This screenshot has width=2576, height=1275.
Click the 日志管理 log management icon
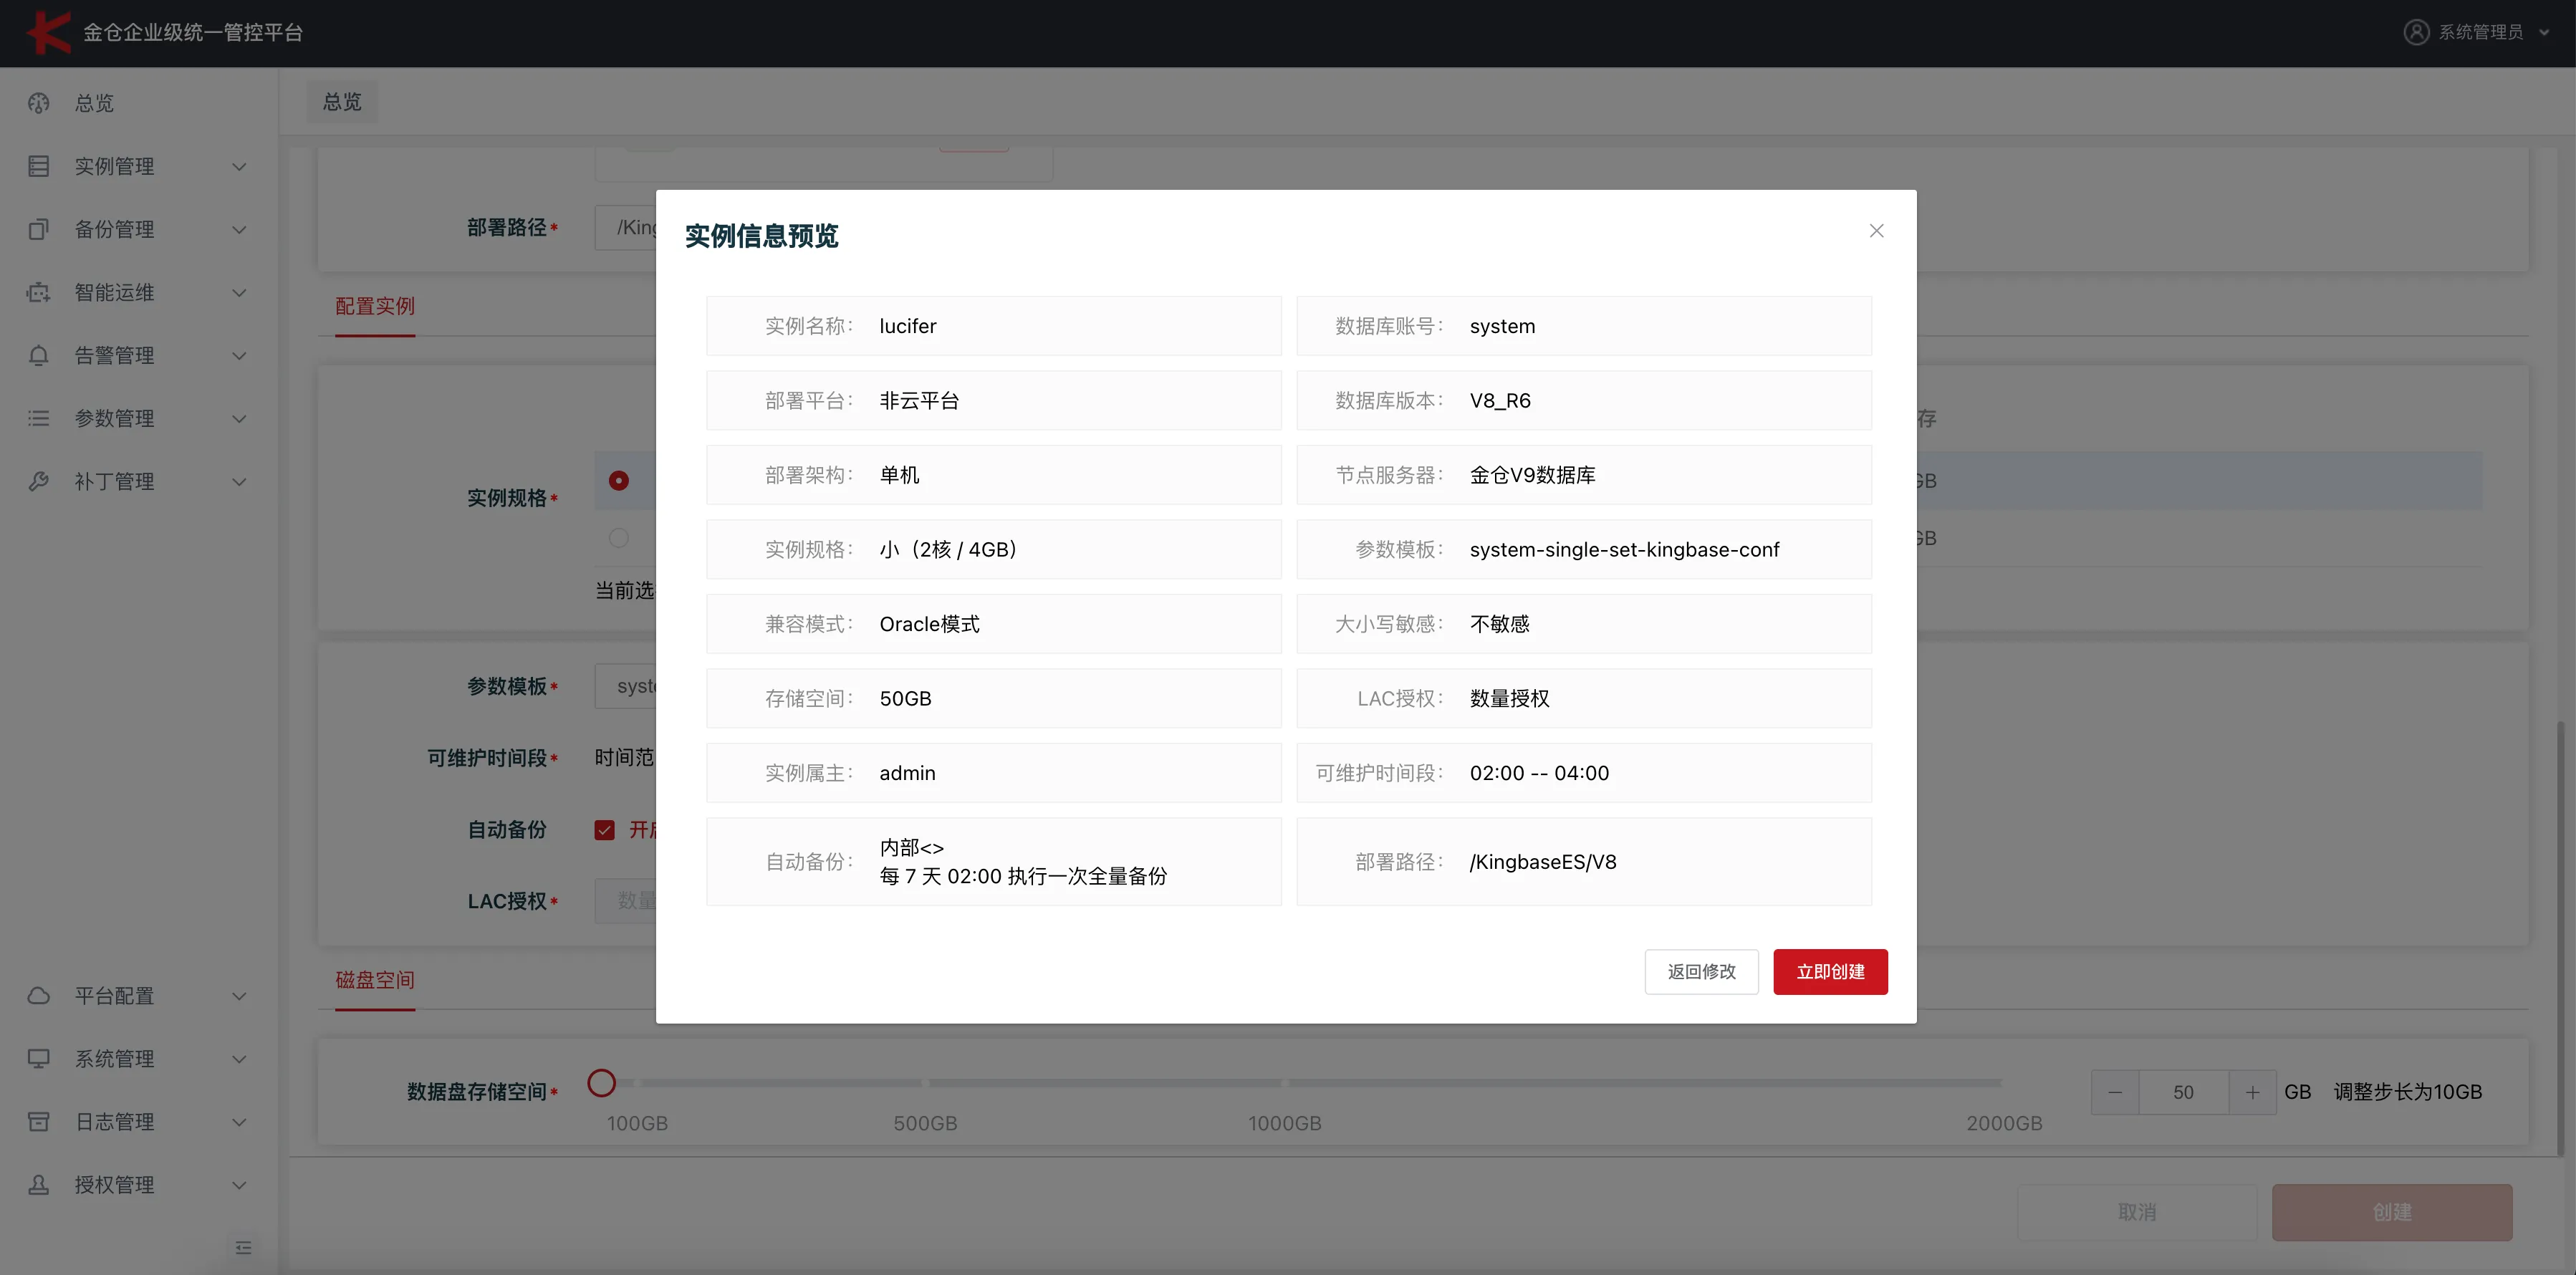point(38,1121)
